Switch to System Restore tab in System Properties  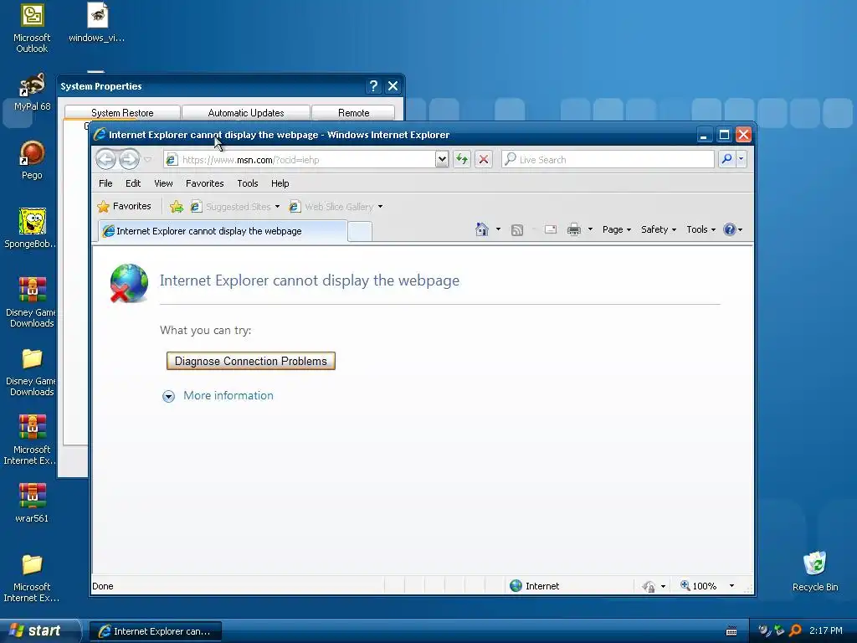(x=122, y=113)
